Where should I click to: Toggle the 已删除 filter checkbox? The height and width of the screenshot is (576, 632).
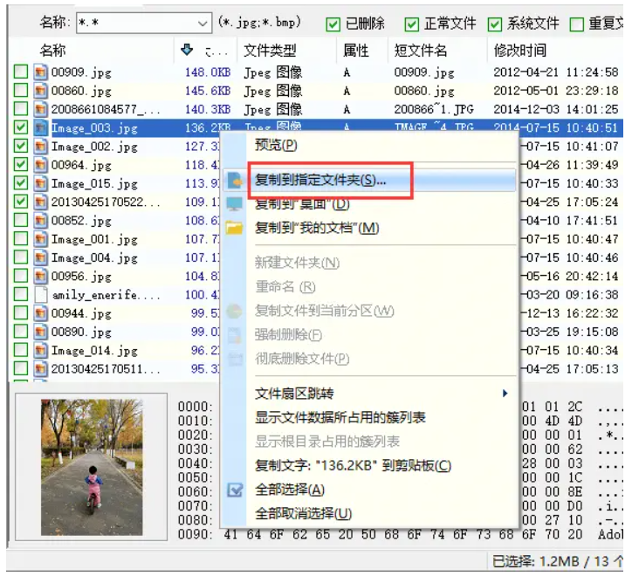tap(333, 24)
